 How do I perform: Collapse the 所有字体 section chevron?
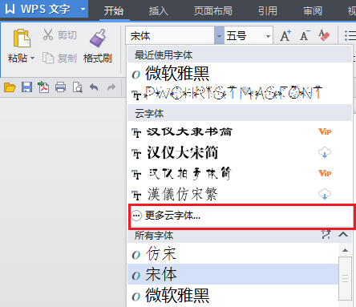coord(343,235)
